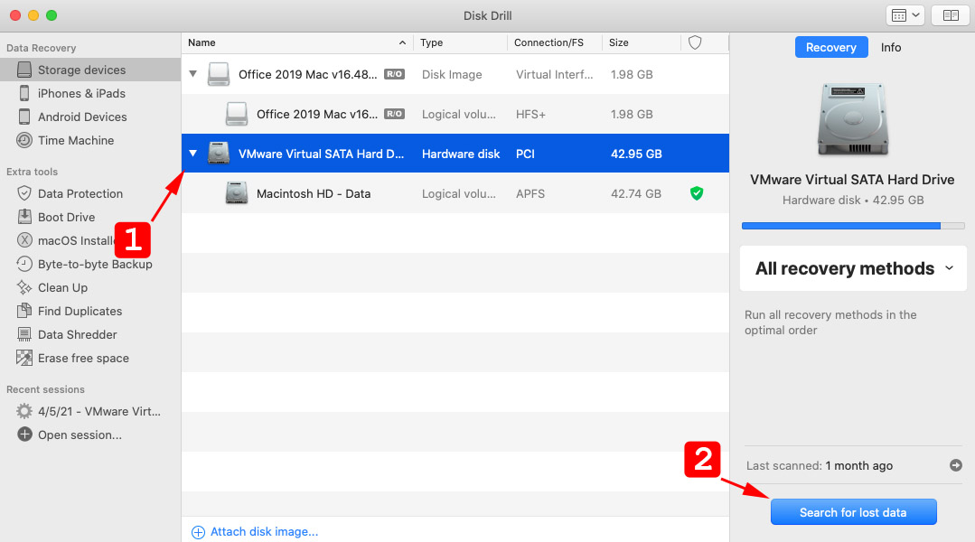The width and height of the screenshot is (975, 542).
Task: Open the Boot Drive tool label
Action: pyautogui.click(x=67, y=217)
